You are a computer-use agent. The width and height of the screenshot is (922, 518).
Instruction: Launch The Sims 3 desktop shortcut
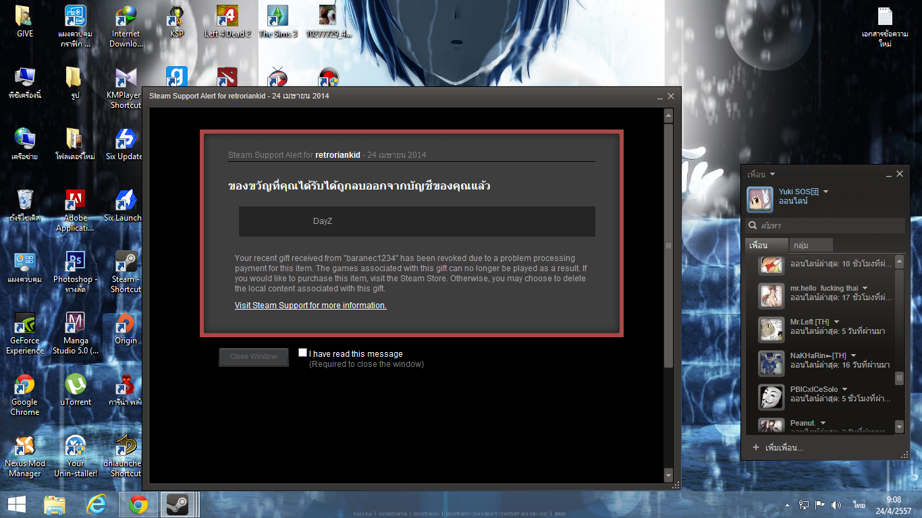(x=278, y=22)
